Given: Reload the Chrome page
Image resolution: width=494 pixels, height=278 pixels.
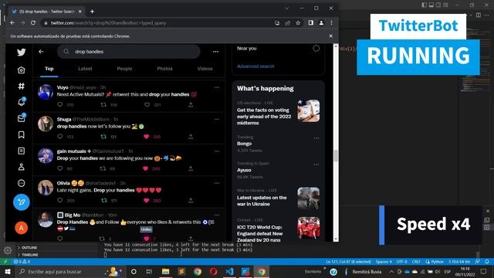Looking at the screenshot, I should 33,22.
